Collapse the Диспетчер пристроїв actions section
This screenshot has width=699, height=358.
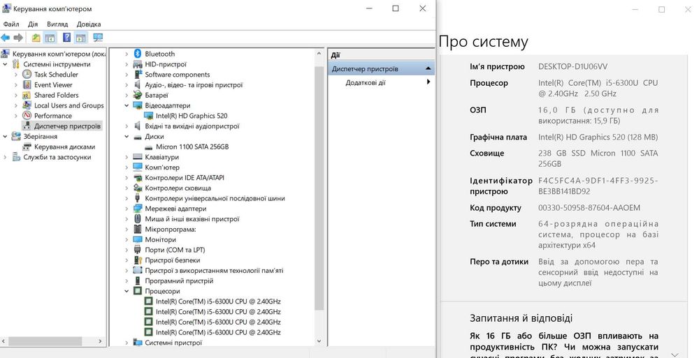pos(428,68)
